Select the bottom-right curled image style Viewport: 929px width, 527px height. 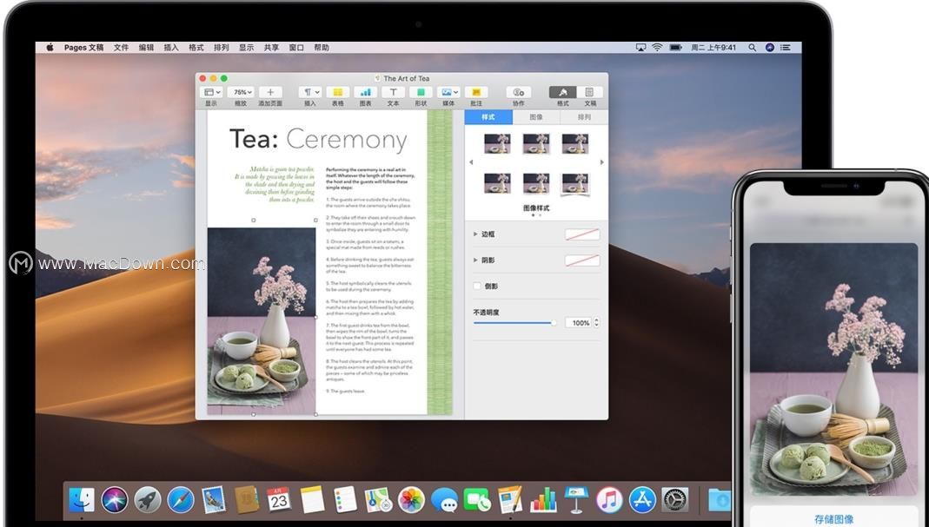point(575,183)
